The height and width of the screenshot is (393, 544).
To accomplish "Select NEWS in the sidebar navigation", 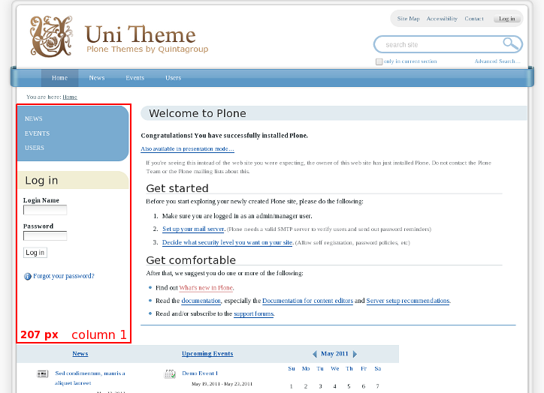I will 33,118.
